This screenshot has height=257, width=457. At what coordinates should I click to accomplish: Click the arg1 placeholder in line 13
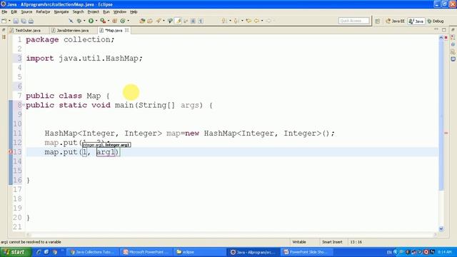tap(106, 152)
